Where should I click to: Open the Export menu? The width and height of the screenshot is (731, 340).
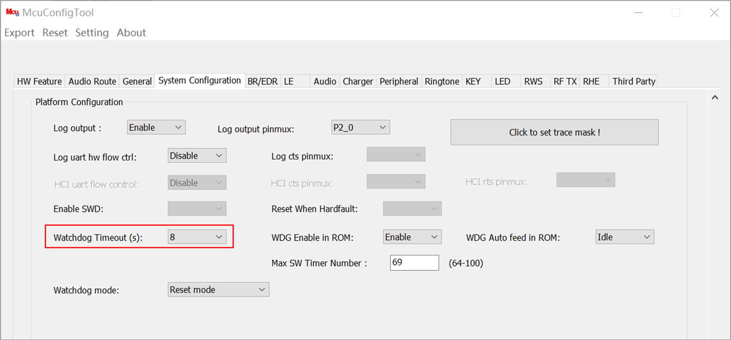click(x=19, y=33)
